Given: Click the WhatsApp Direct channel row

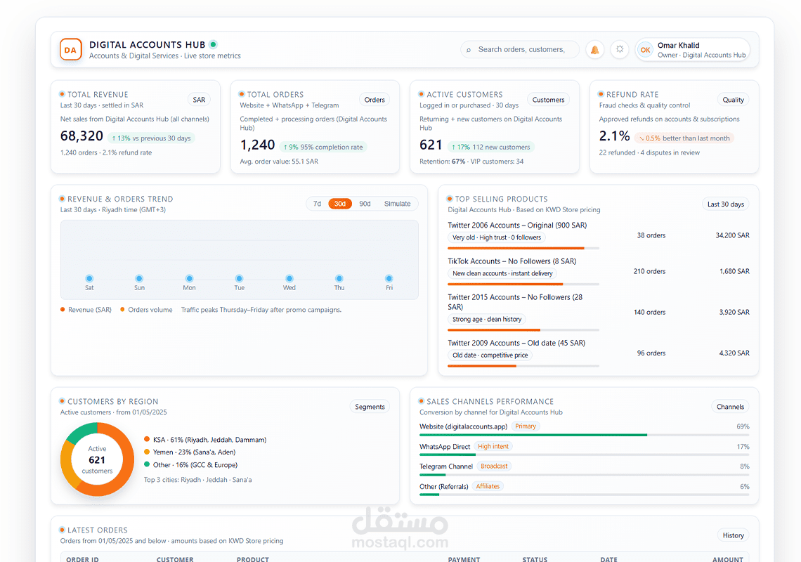Looking at the screenshot, I should [584, 449].
